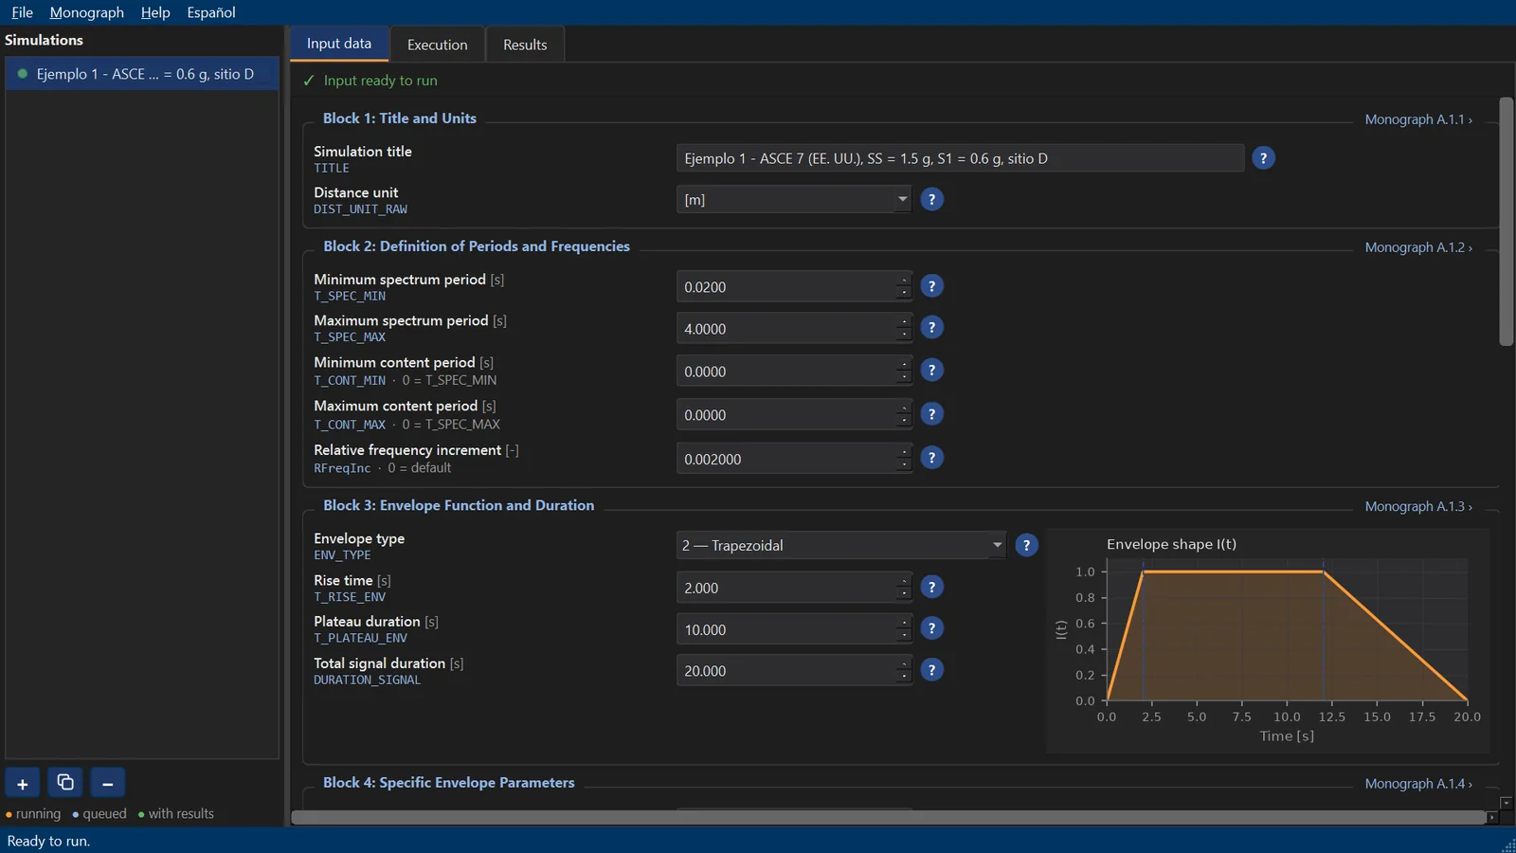Screen dimensions: 1516x853
Task: Switch to the Execution tab
Action: 437,45
